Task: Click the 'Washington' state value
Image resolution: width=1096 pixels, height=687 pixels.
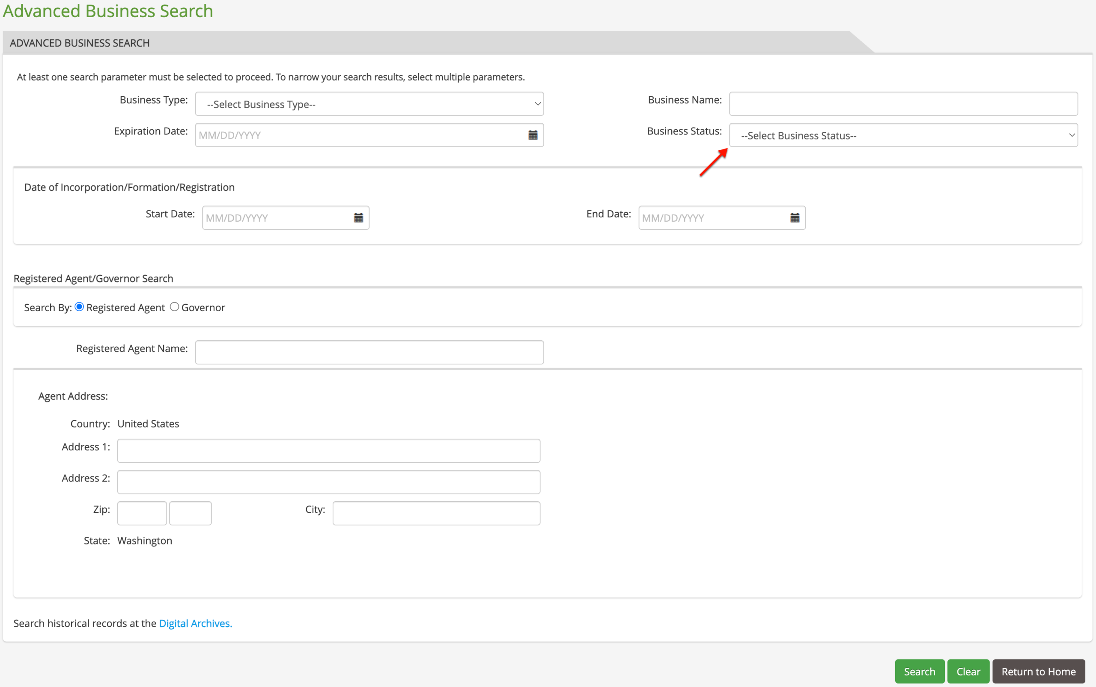Action: click(145, 541)
